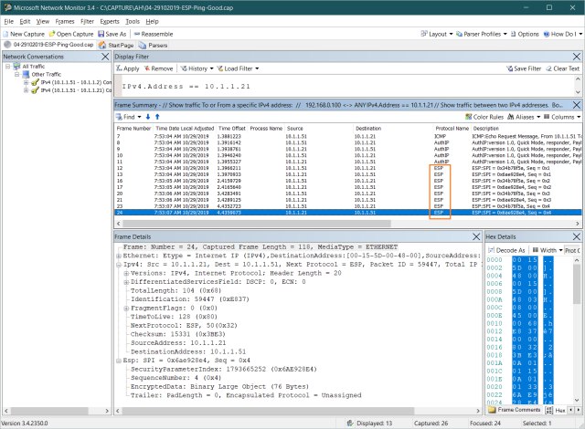Click Open Capture toolbar button
Viewport: 585px width, 429px height.
pos(71,34)
